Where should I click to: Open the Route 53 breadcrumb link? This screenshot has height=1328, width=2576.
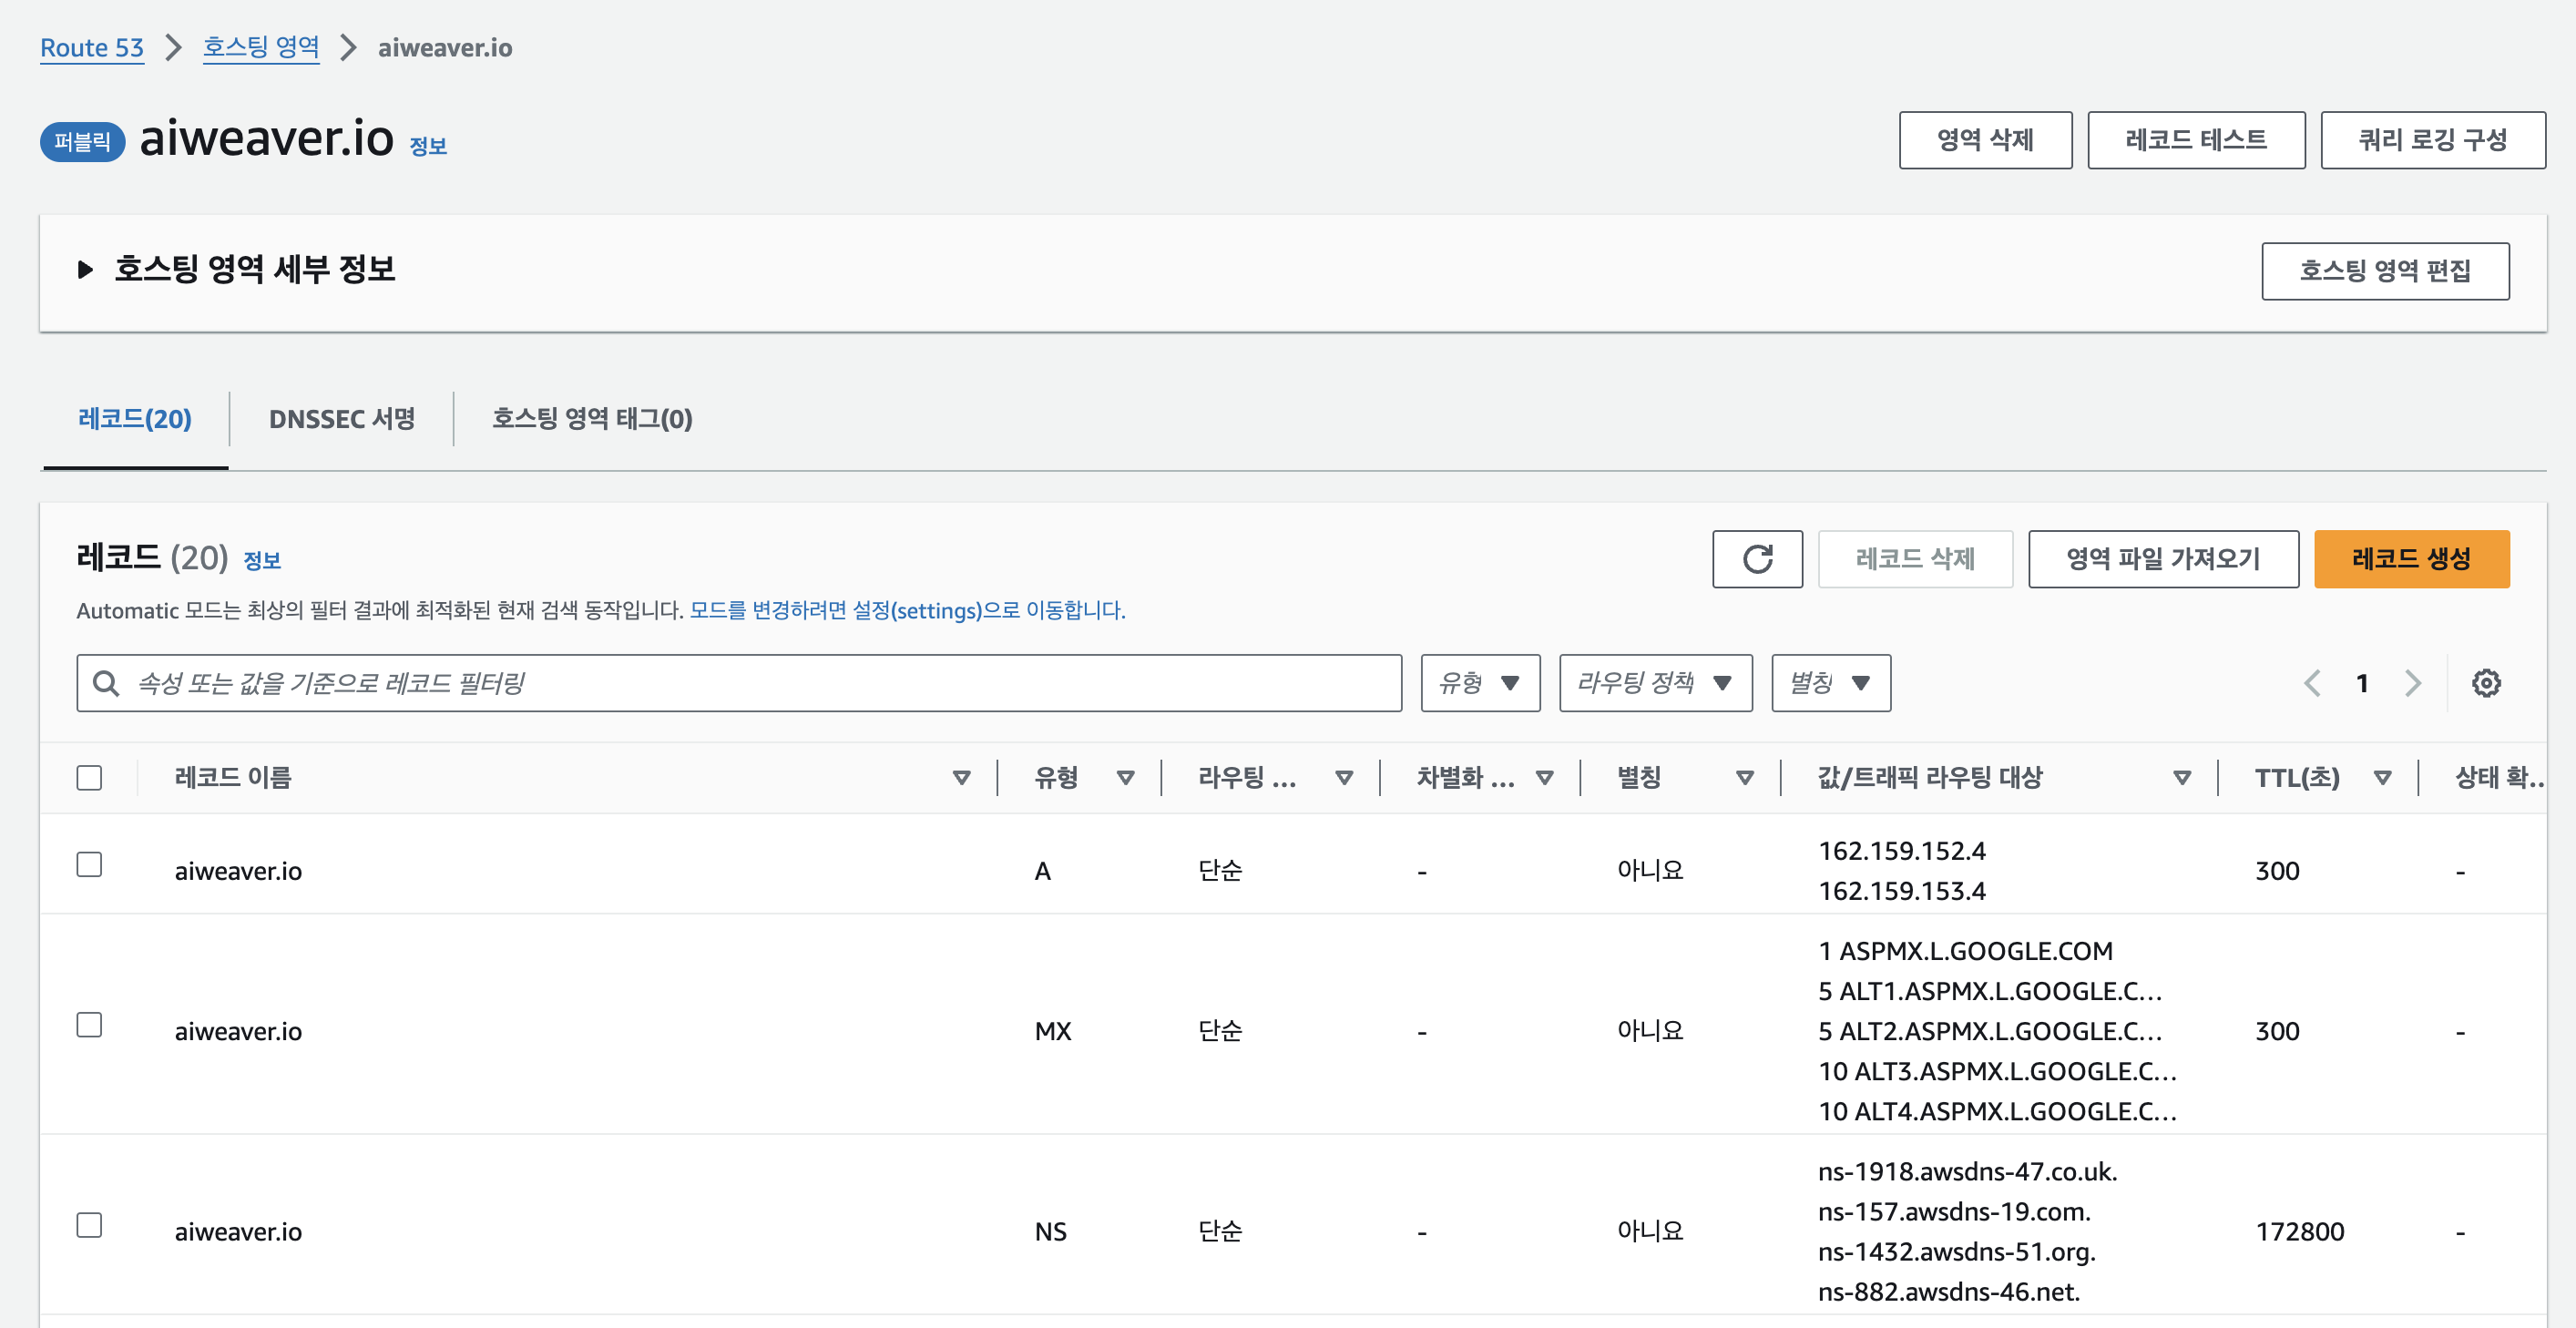[92, 47]
